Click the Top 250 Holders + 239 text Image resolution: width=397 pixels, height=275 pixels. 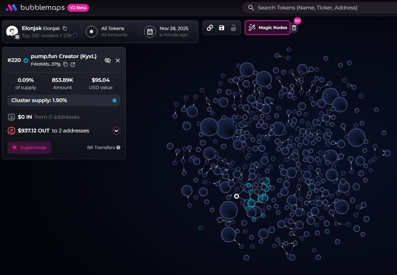tap(47, 35)
